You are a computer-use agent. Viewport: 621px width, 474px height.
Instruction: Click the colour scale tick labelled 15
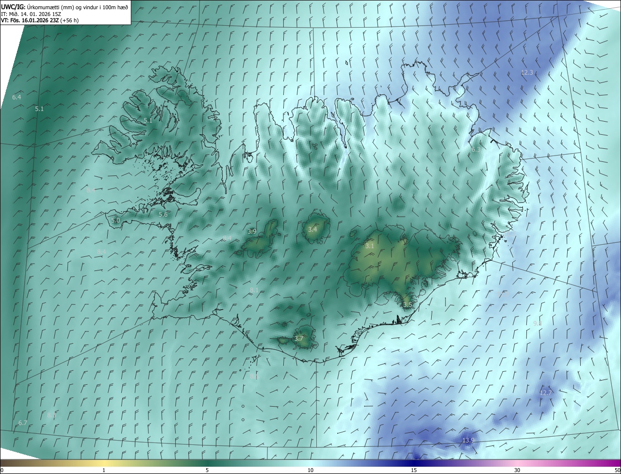coord(414,470)
